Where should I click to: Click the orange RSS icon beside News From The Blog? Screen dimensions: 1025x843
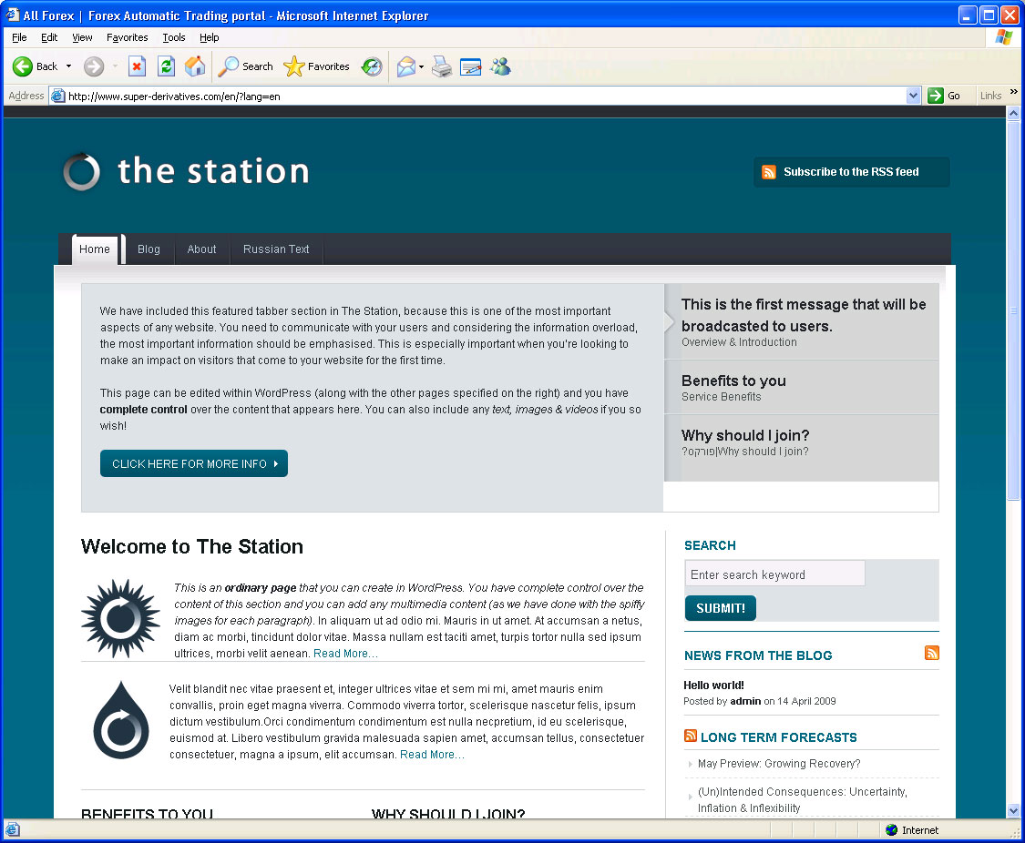point(931,653)
